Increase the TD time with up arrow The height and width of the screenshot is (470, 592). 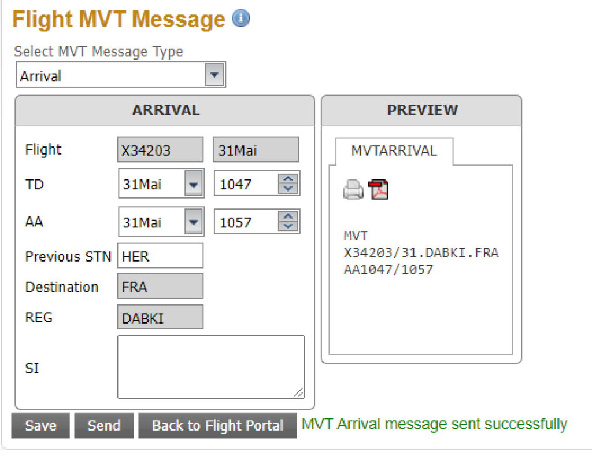(x=288, y=179)
